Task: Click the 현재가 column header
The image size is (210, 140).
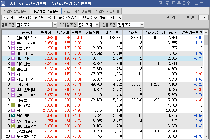Action: pyautogui.click(x=46, y=32)
